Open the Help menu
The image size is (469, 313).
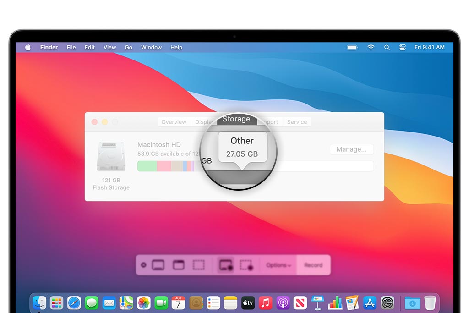click(x=176, y=47)
